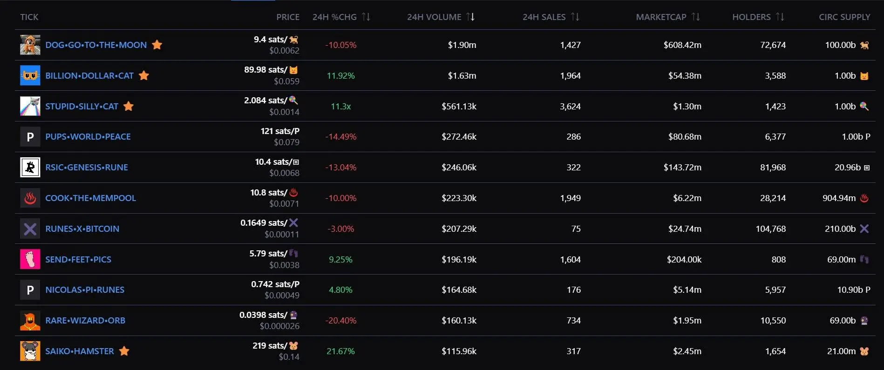Sort table by 24H SALES header
The width and height of the screenshot is (884, 370).
pos(544,17)
